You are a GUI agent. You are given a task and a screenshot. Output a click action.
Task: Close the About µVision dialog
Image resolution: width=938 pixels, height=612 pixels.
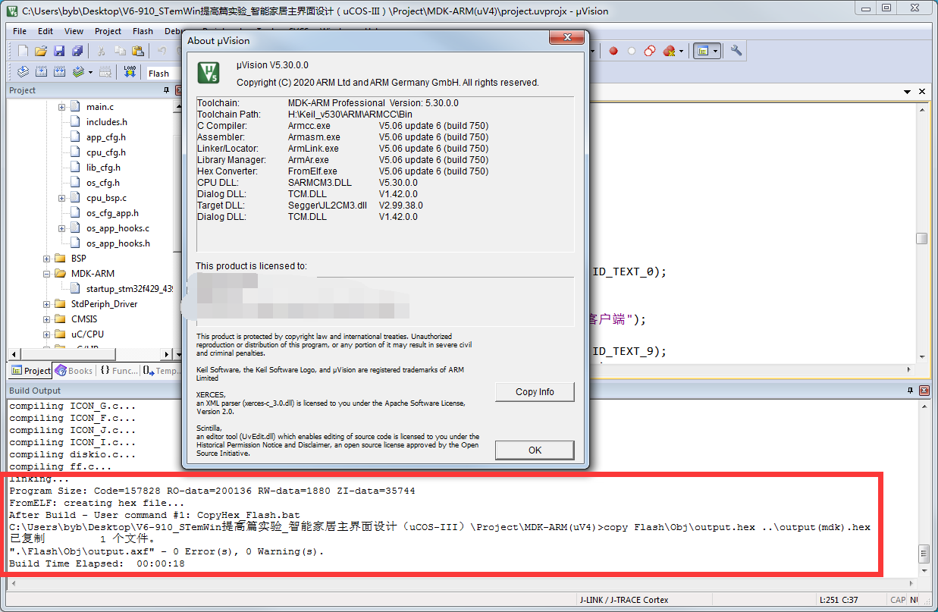point(566,39)
